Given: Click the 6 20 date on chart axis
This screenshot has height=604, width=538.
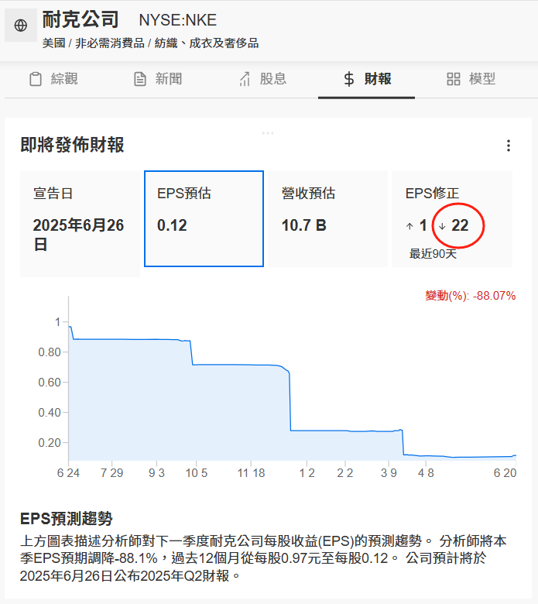Looking at the screenshot, I should [505, 473].
